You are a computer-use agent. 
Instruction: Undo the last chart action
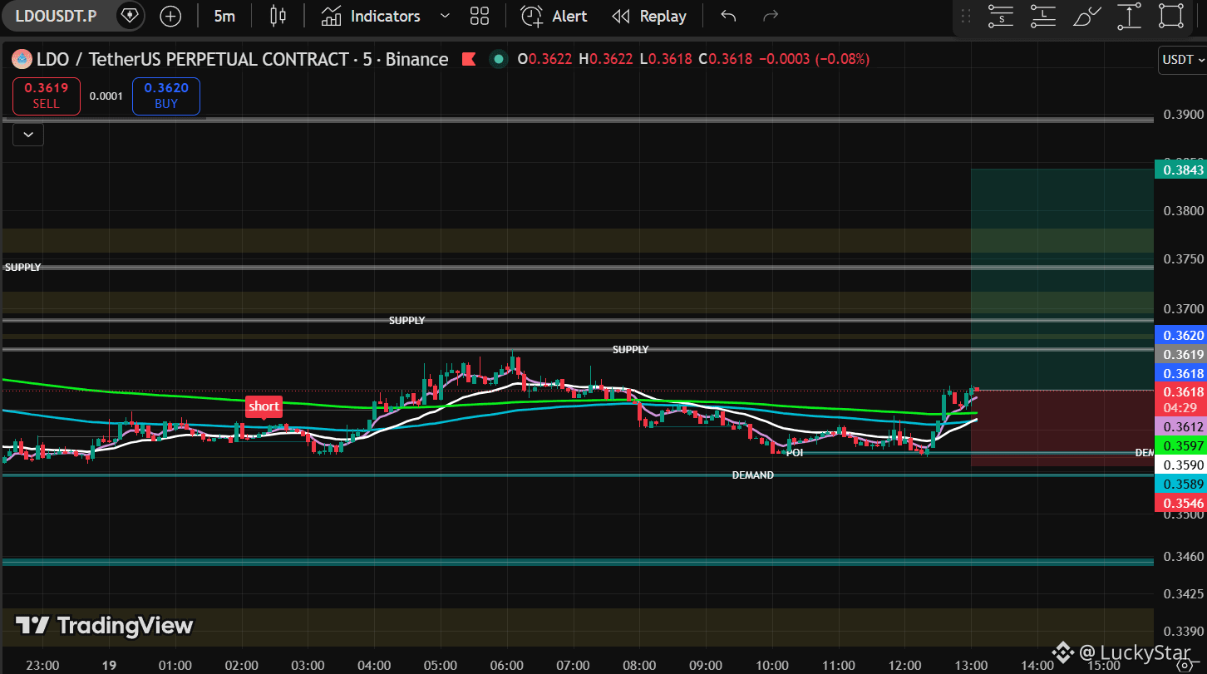coord(729,16)
